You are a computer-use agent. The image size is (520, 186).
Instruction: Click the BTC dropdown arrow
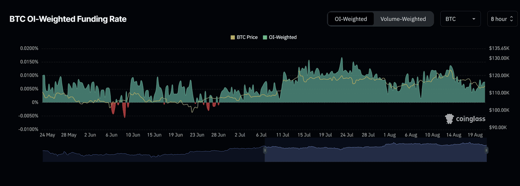(x=474, y=19)
